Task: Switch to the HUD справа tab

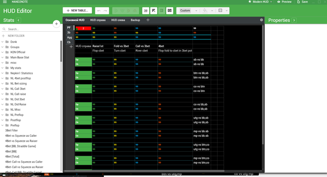Action: 98,20
